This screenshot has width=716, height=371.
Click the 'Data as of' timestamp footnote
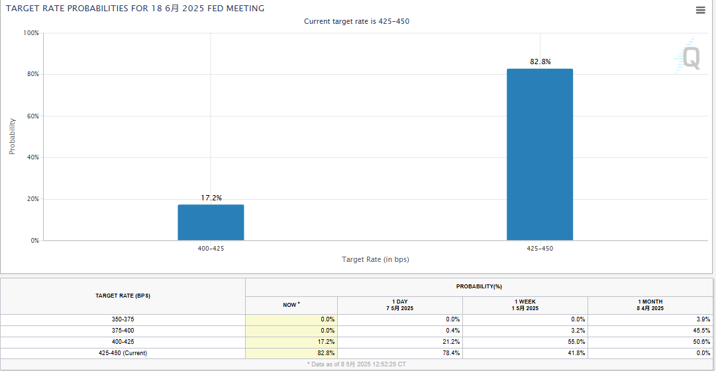point(357,364)
